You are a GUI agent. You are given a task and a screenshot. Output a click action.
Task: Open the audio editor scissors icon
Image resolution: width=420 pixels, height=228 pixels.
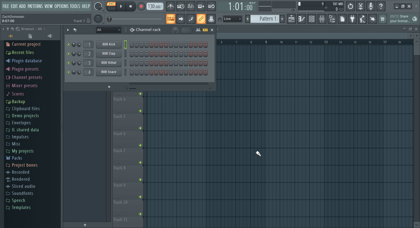coord(361,6)
